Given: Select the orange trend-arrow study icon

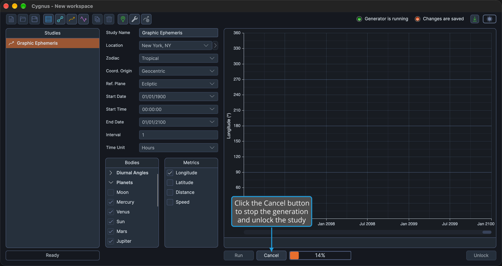Looking at the screenshot, I should tap(72, 19).
